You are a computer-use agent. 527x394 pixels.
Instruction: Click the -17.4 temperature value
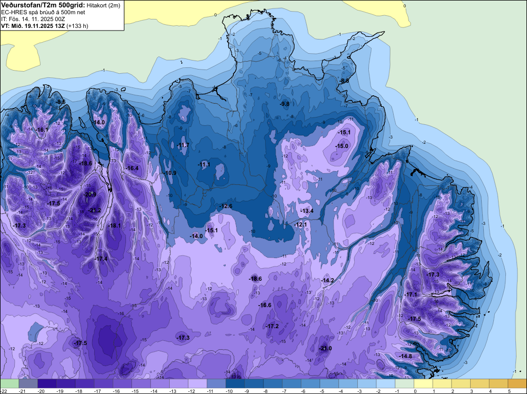point(101,259)
